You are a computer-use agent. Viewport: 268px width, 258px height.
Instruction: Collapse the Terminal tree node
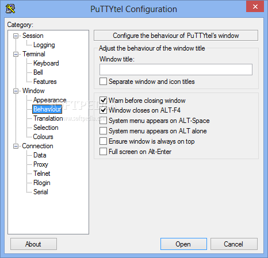coord(16,54)
